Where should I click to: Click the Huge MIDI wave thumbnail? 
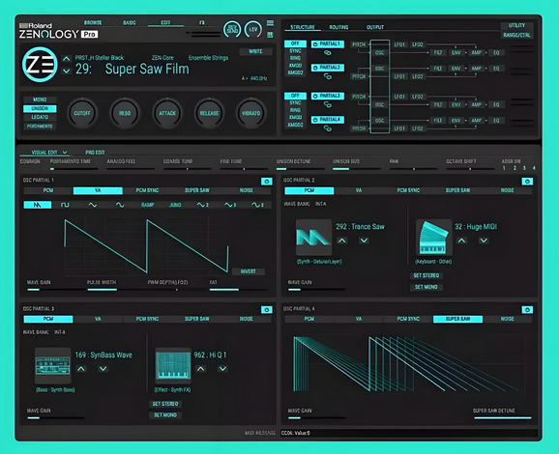tap(434, 238)
